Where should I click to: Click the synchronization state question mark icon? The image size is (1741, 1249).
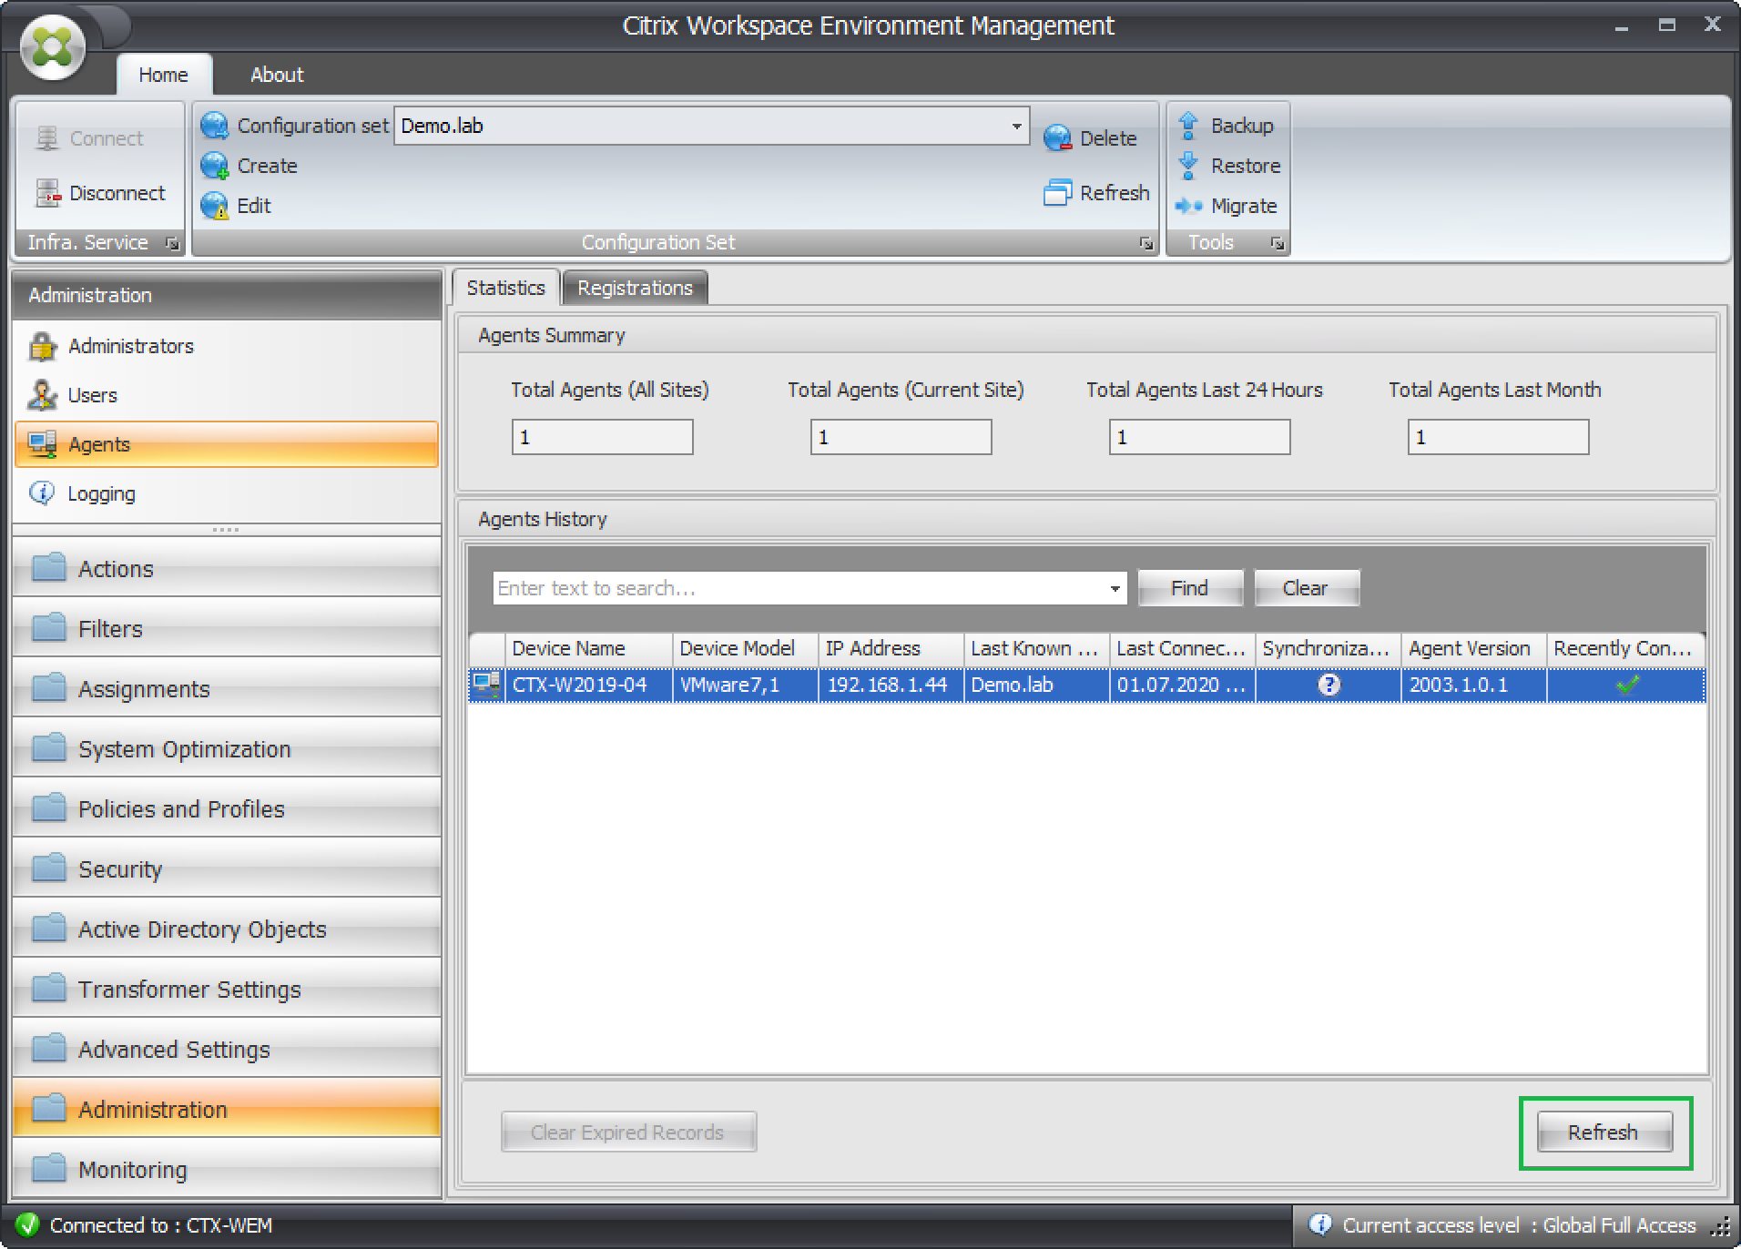1329,685
